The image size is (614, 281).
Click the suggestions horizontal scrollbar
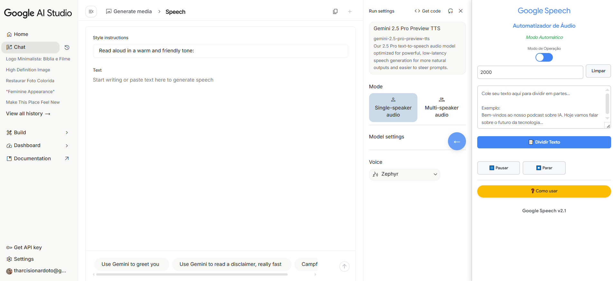point(192,275)
